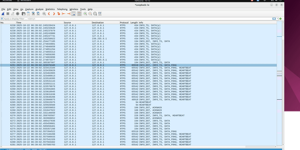Open a capture file
This screenshot has height=150, width=300.
(23, 14)
